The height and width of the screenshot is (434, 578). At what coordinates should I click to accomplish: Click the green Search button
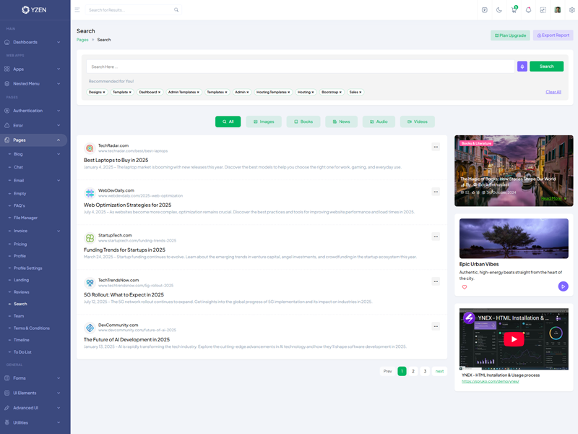pos(546,67)
